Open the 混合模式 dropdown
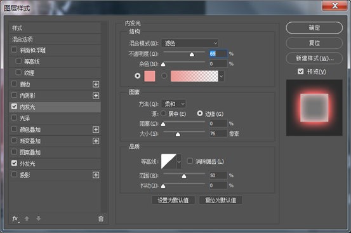 190,43
